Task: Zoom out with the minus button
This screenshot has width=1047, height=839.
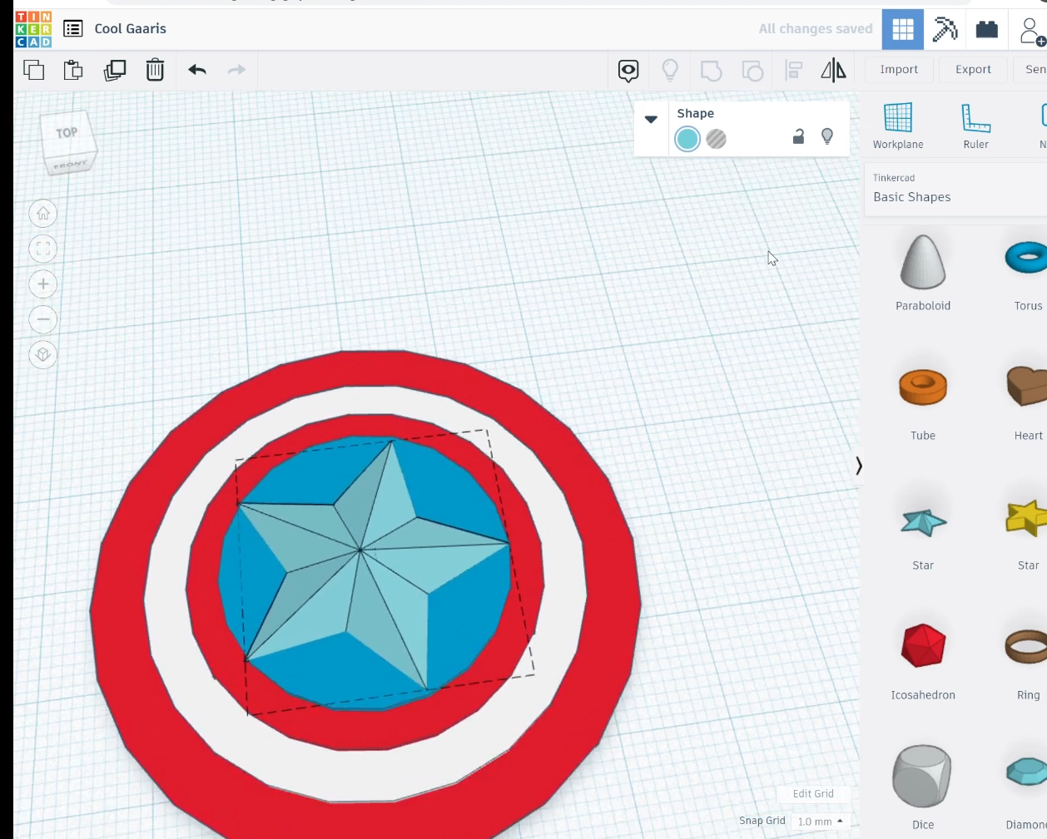Action: click(x=43, y=319)
